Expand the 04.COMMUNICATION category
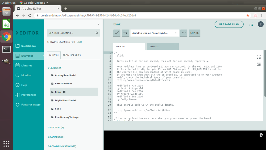This screenshot has height=150, width=266. (62, 146)
